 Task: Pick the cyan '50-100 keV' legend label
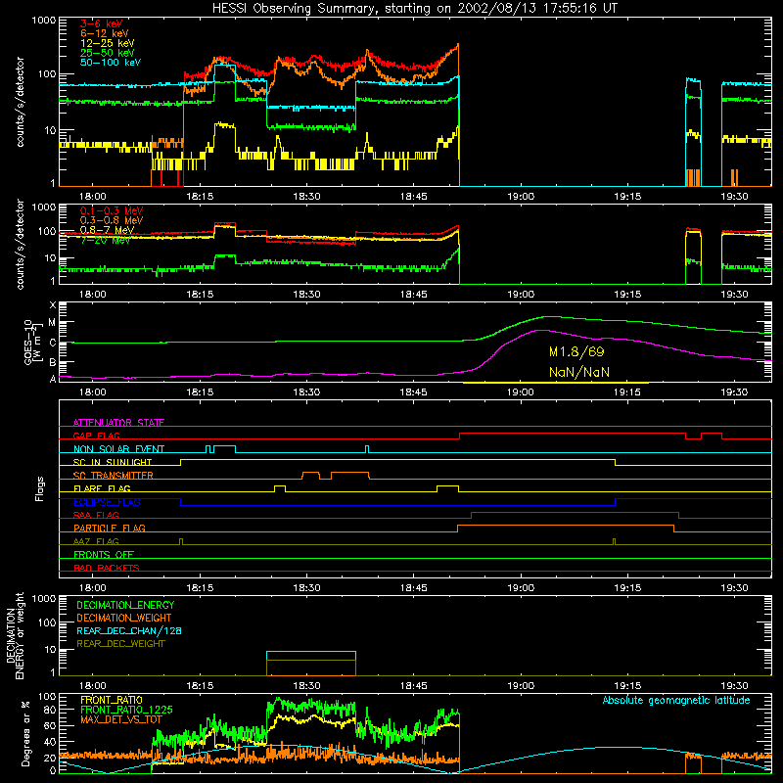click(111, 63)
